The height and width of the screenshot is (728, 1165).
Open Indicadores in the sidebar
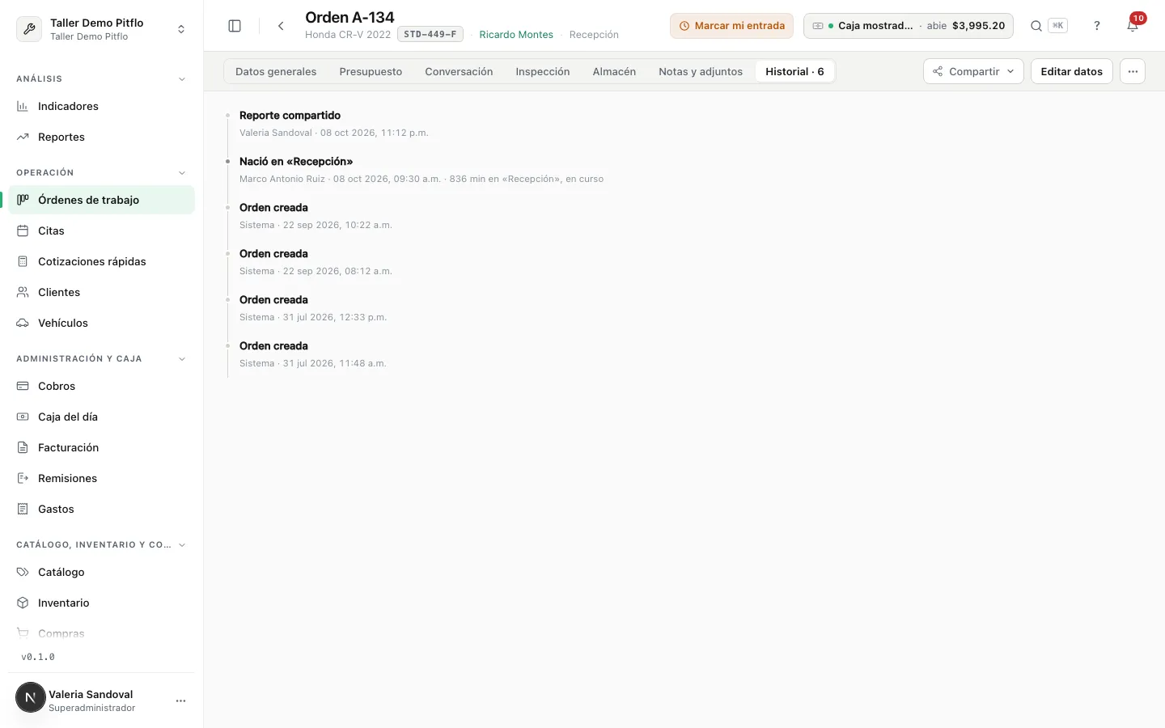pyautogui.click(x=102, y=106)
